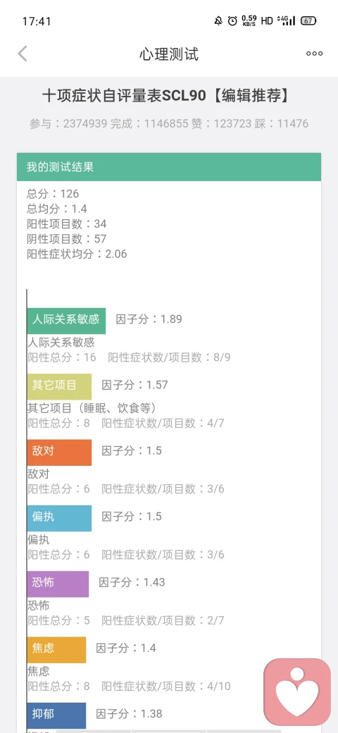Tap the HD status indicator
The width and height of the screenshot is (338, 733).
[267, 20]
